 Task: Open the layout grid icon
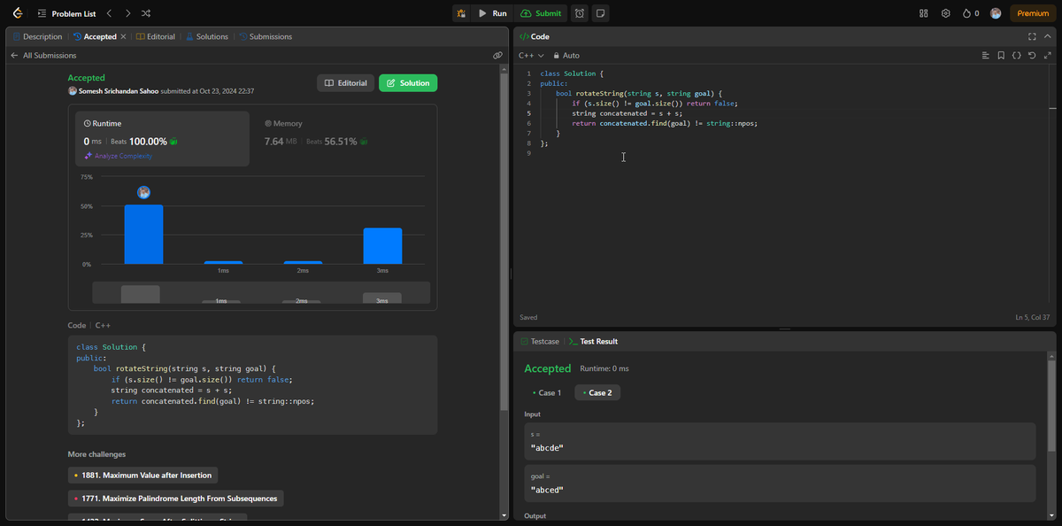tap(924, 13)
